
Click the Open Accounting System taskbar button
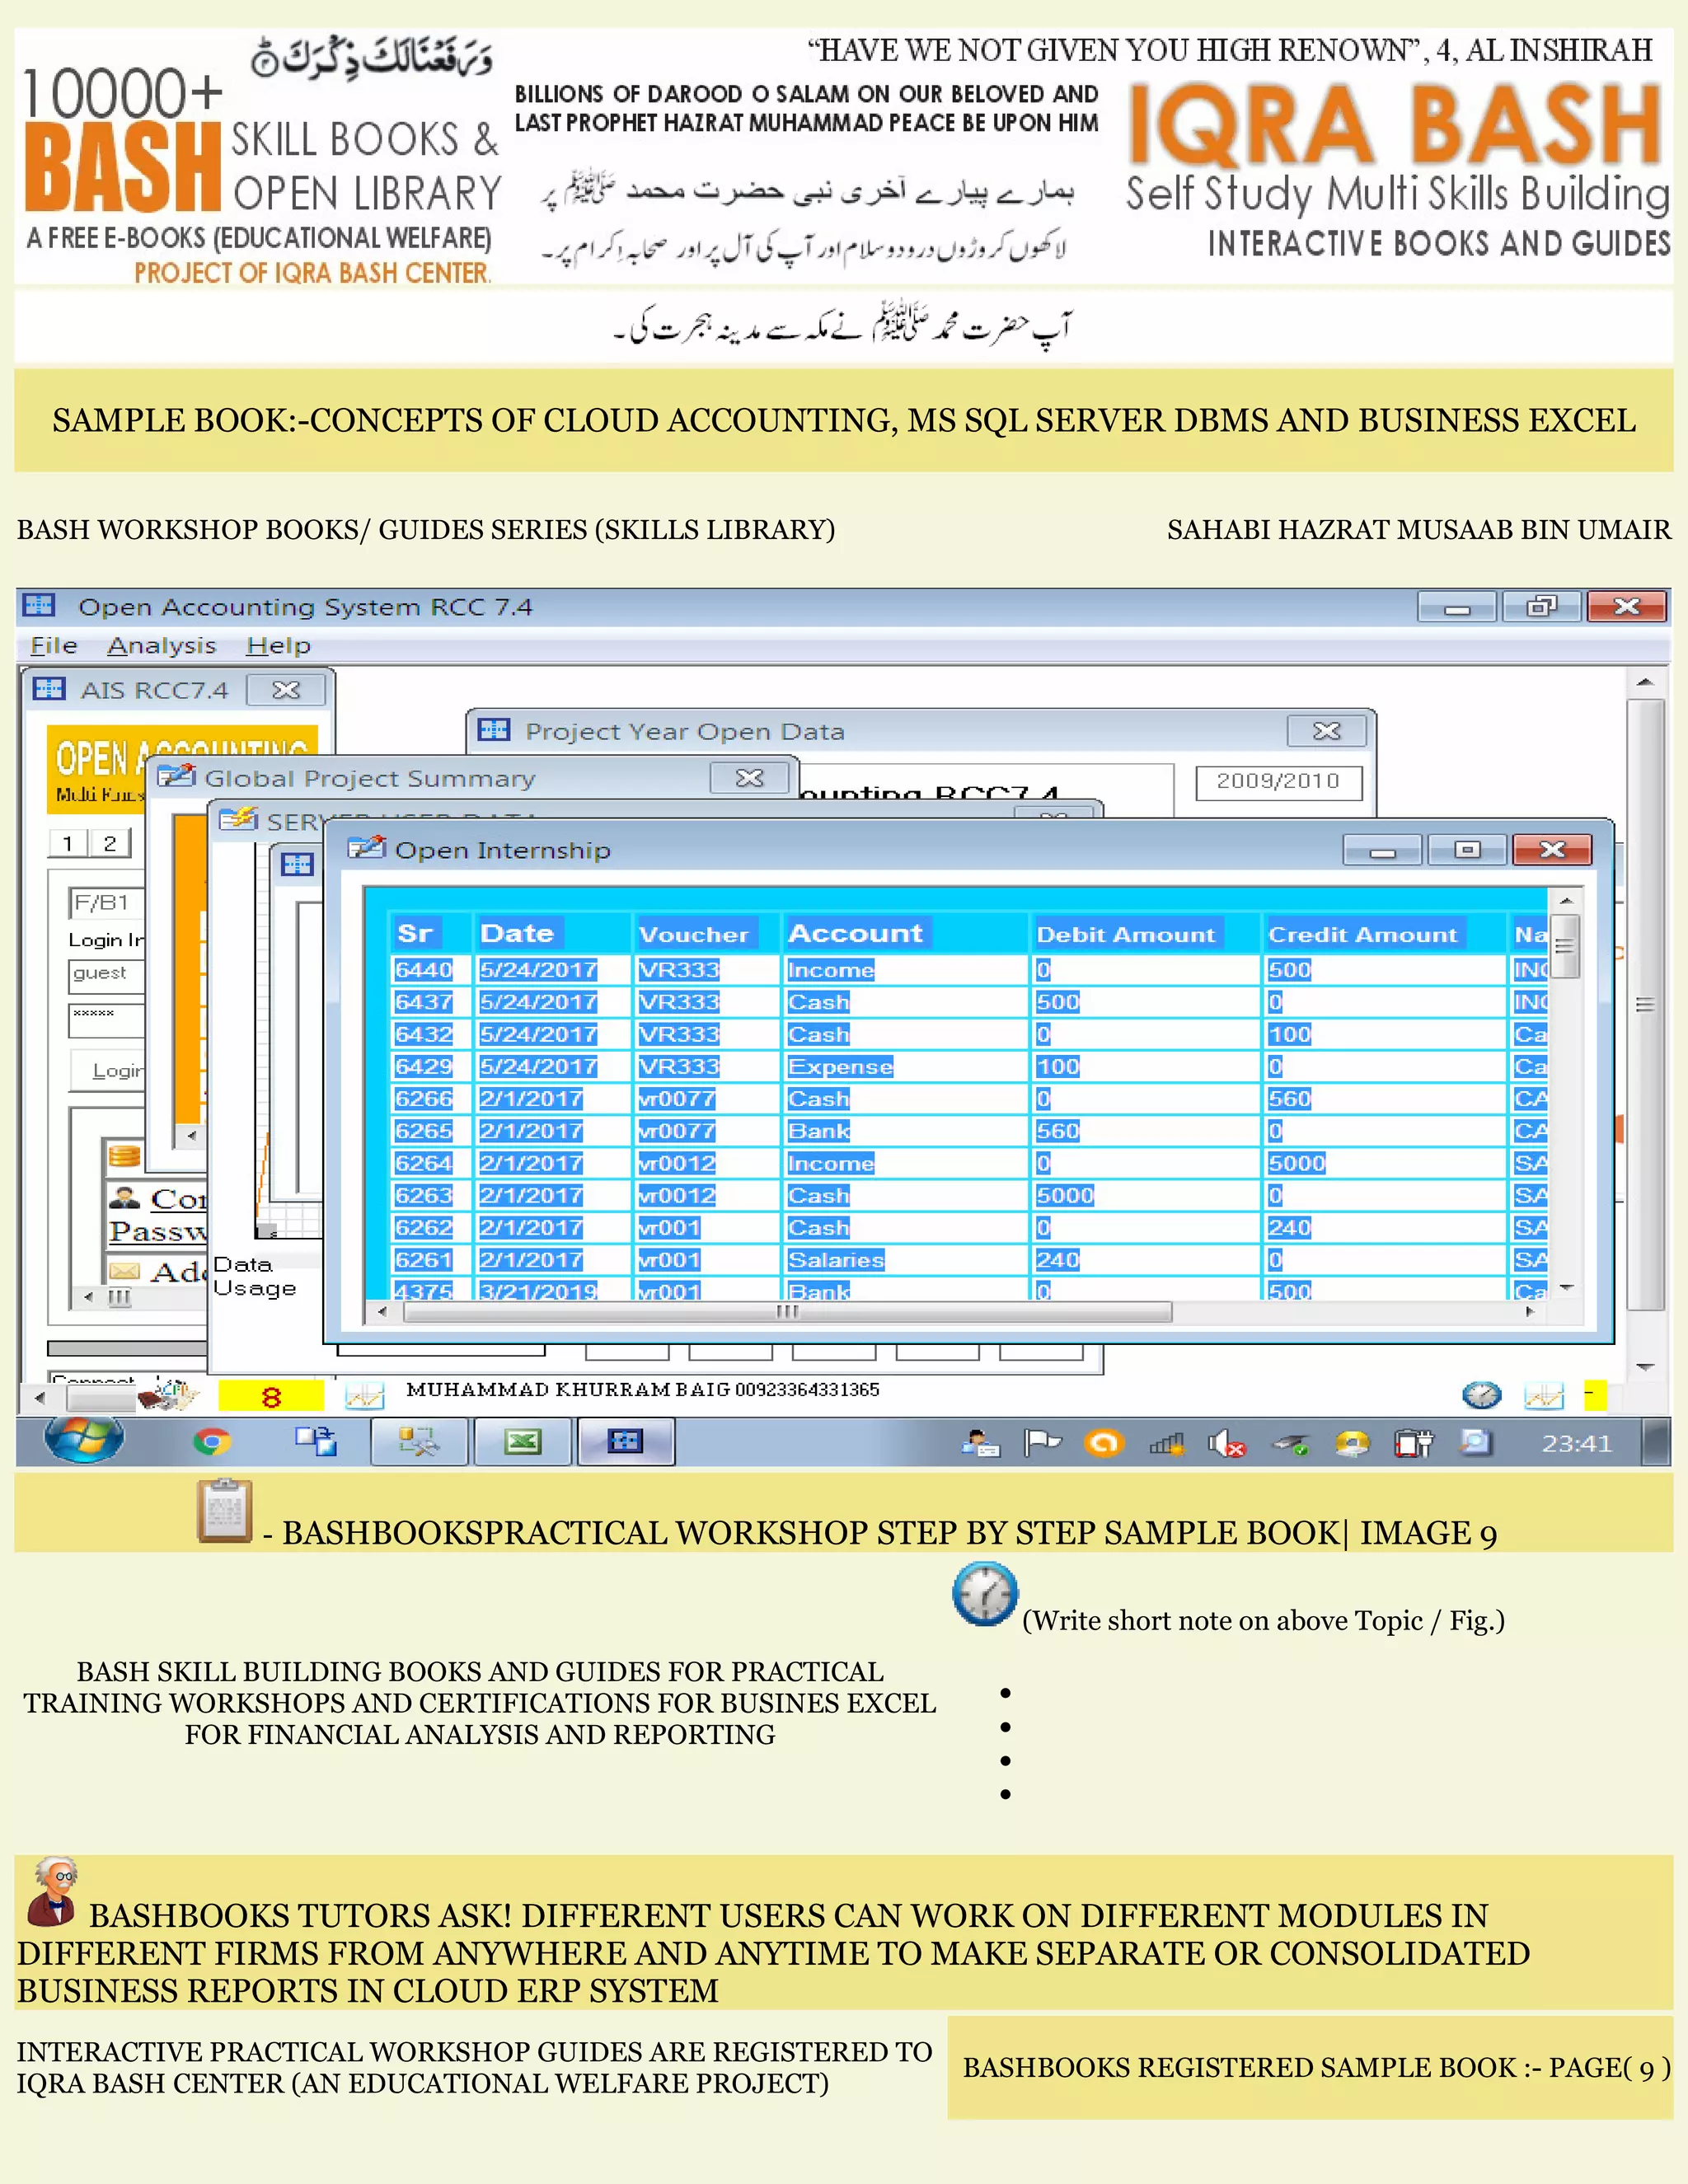[x=626, y=1442]
